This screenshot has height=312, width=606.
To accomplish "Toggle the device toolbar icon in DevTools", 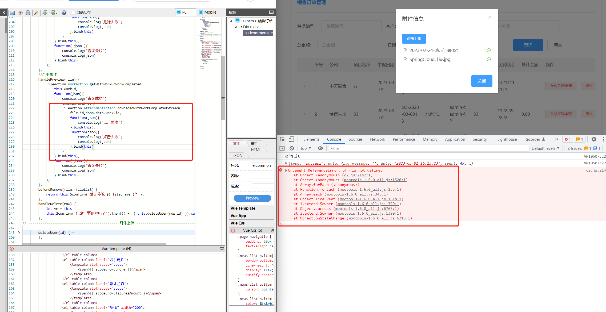I will click(x=291, y=139).
